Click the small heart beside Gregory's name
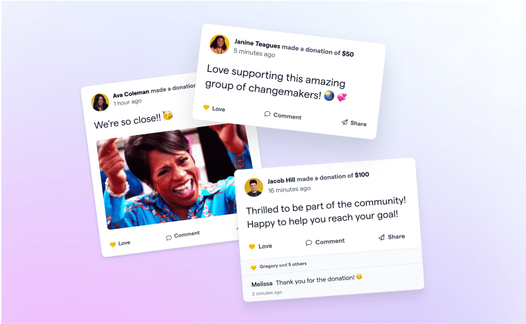526x324 pixels. (254, 267)
